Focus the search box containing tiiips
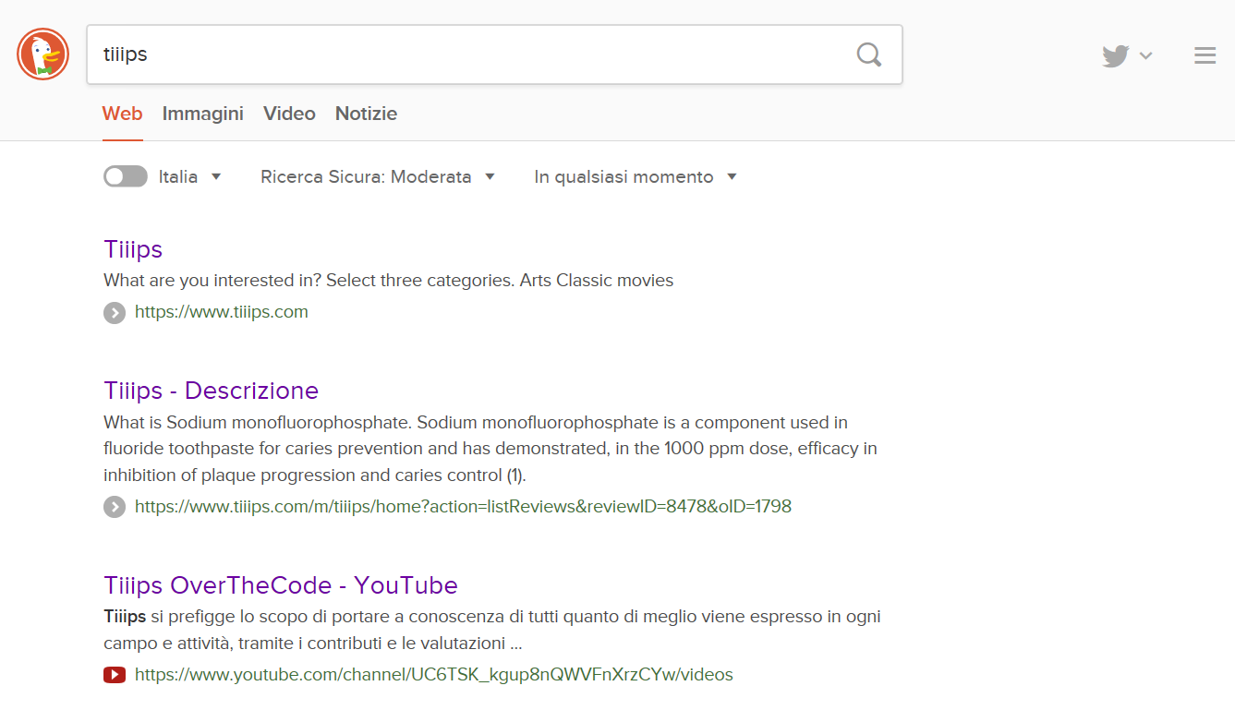This screenshot has width=1235, height=710. [x=462, y=54]
